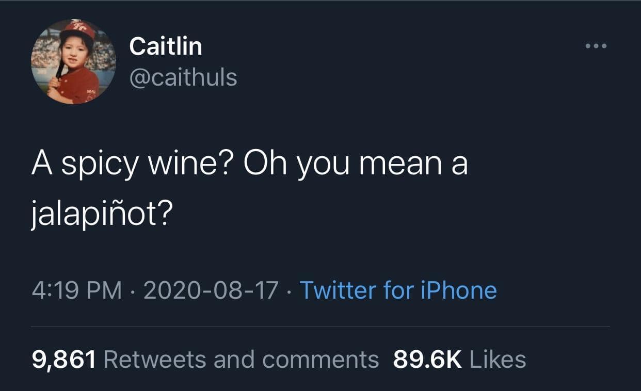The width and height of the screenshot is (641, 391).
Task: Open the Caitlin display name
Action: [x=165, y=46]
